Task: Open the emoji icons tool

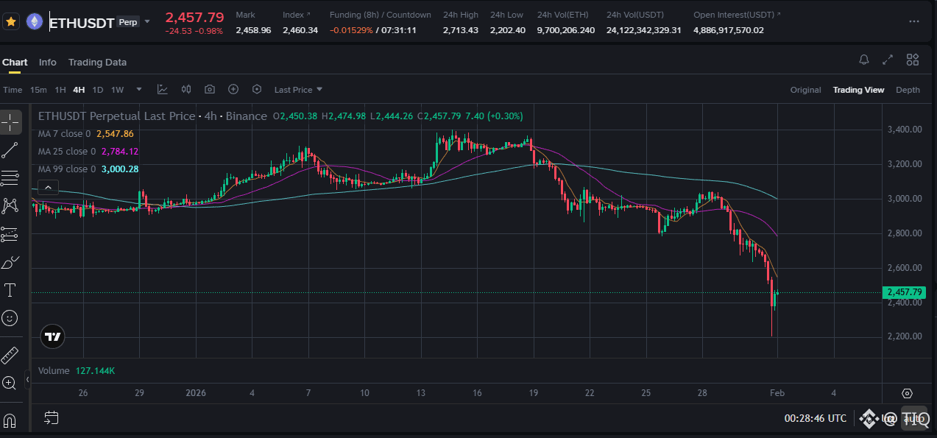Action: point(10,318)
